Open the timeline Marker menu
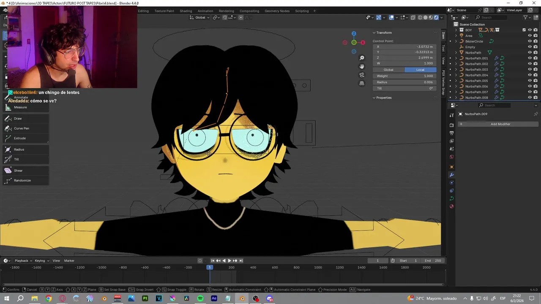Viewport: 541px width, 304px height. coord(69,261)
